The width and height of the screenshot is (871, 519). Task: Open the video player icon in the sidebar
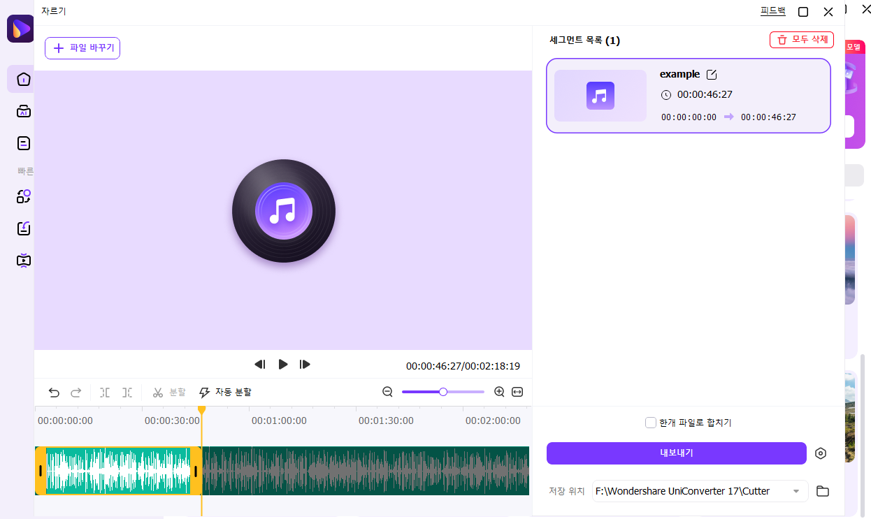click(x=23, y=260)
